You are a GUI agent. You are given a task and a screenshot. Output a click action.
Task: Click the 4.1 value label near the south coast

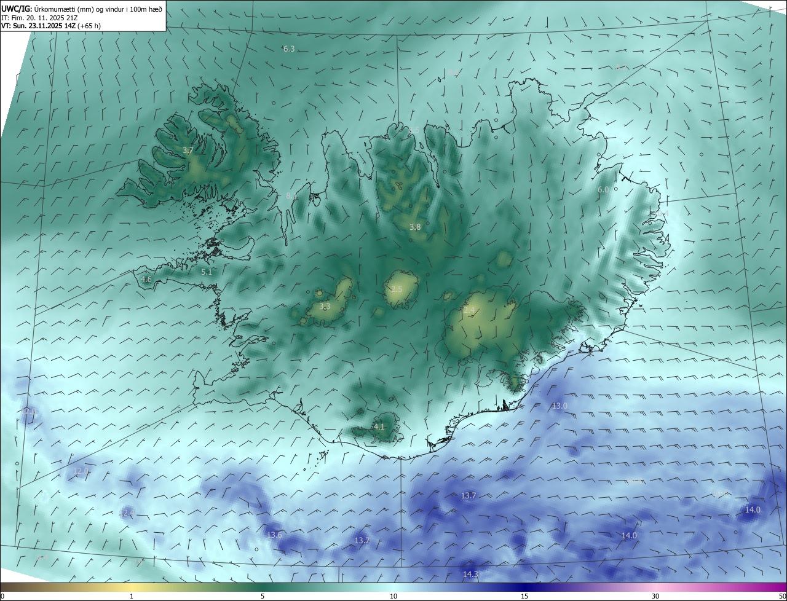tap(379, 426)
